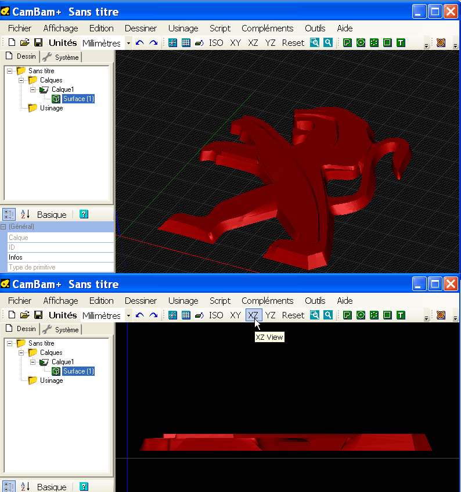Select Usinage folder in bottom window tree
461x492 pixels.
point(51,380)
